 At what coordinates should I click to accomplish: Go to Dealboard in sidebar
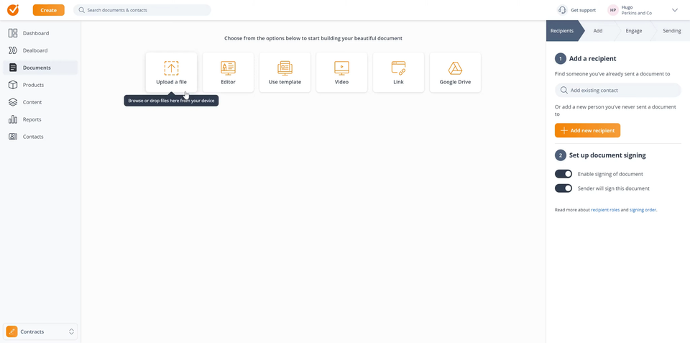tap(34, 50)
